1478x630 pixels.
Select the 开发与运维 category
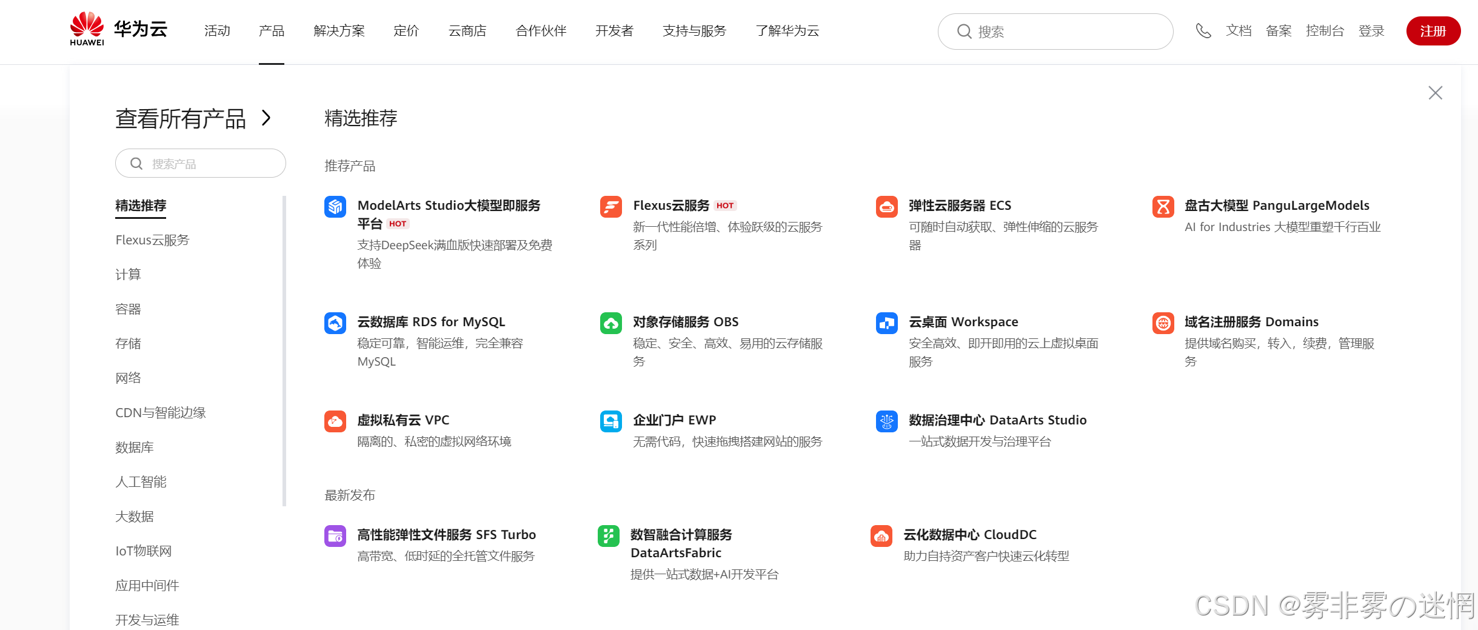(x=147, y=620)
